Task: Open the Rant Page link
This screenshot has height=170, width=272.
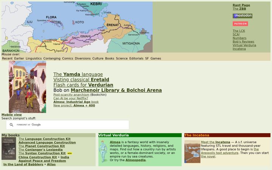Action: tap(241, 5)
